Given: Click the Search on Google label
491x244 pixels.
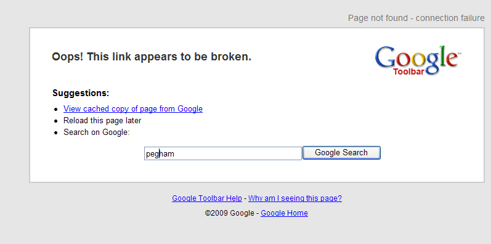Looking at the screenshot, I should (x=97, y=132).
